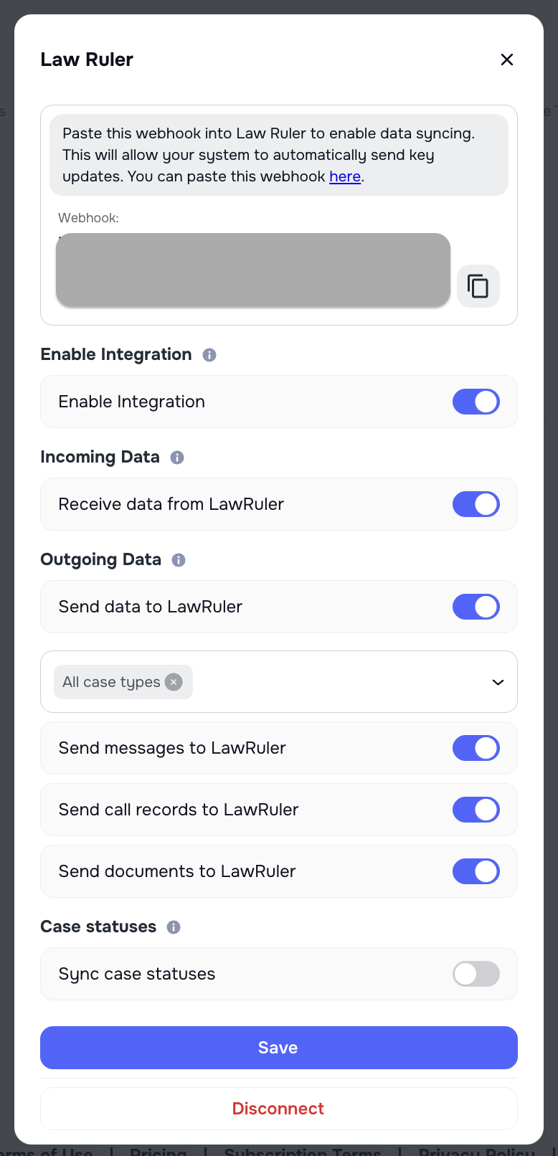The image size is (558, 1156).
Task: Click the Outgoing Data info icon
Action: click(179, 559)
